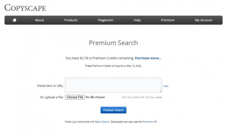Viewport: 226px width, 138px height.
Task: Click the Copyscape logo
Action: (25, 8)
